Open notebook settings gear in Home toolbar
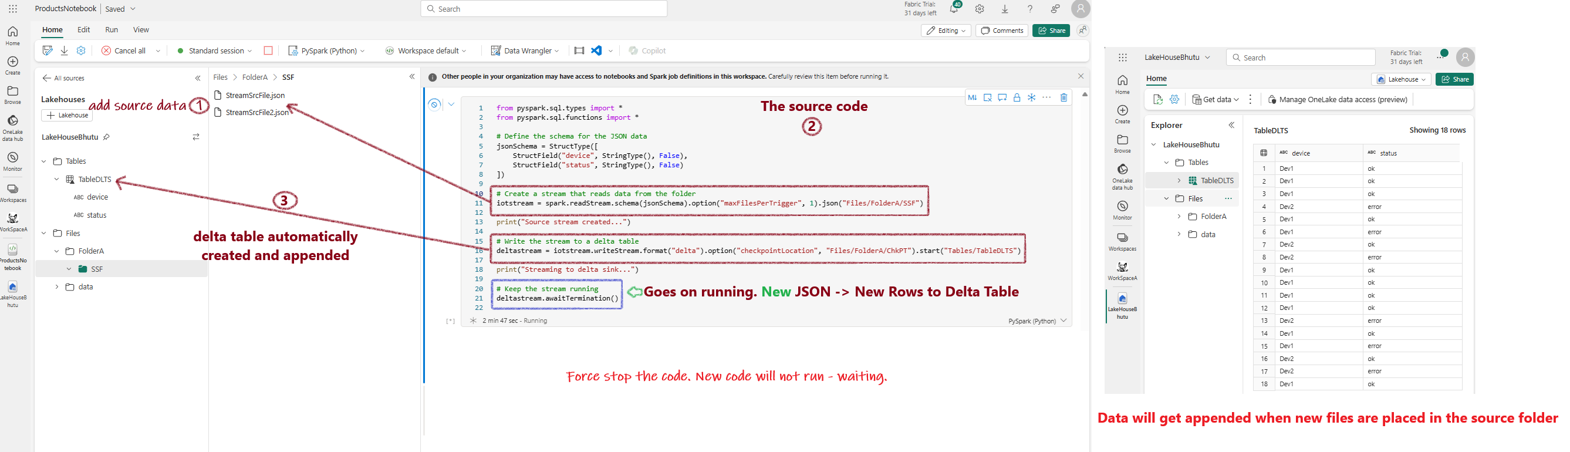1570x452 pixels. click(x=81, y=50)
